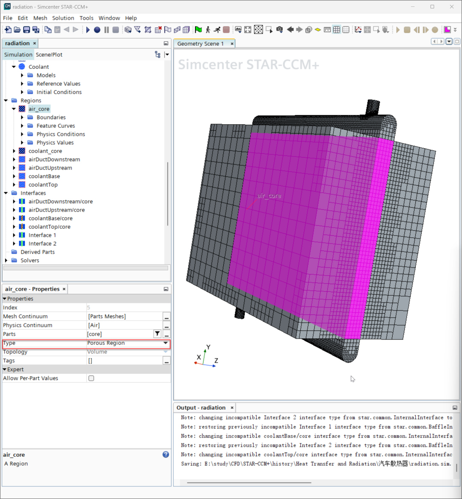Expand the coolant_core region node

coord(14,151)
